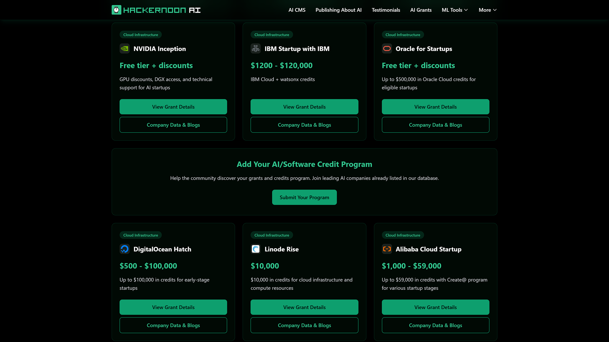Open Company Data & Blogs for Oracle
Viewport: 609px width, 342px height.
coord(435,125)
